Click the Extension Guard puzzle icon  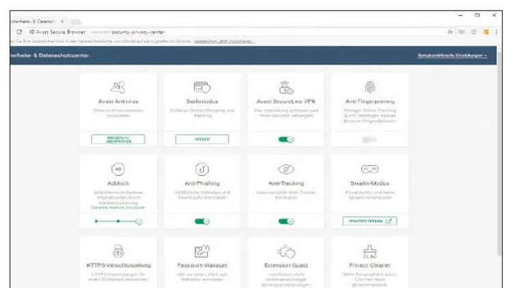[x=286, y=251]
